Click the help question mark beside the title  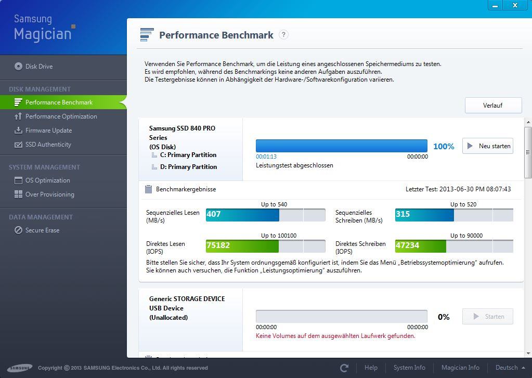point(283,35)
